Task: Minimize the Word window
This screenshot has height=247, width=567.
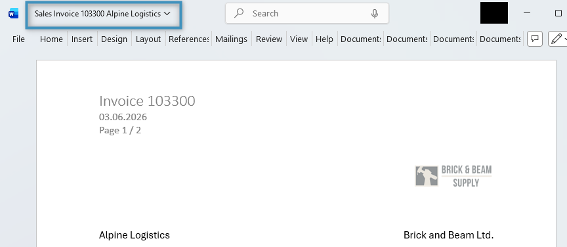Action: click(527, 13)
